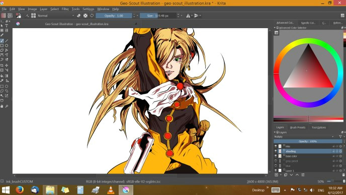Select the Ellipse shape tool
346x195 pixels.
(x=7, y=45)
